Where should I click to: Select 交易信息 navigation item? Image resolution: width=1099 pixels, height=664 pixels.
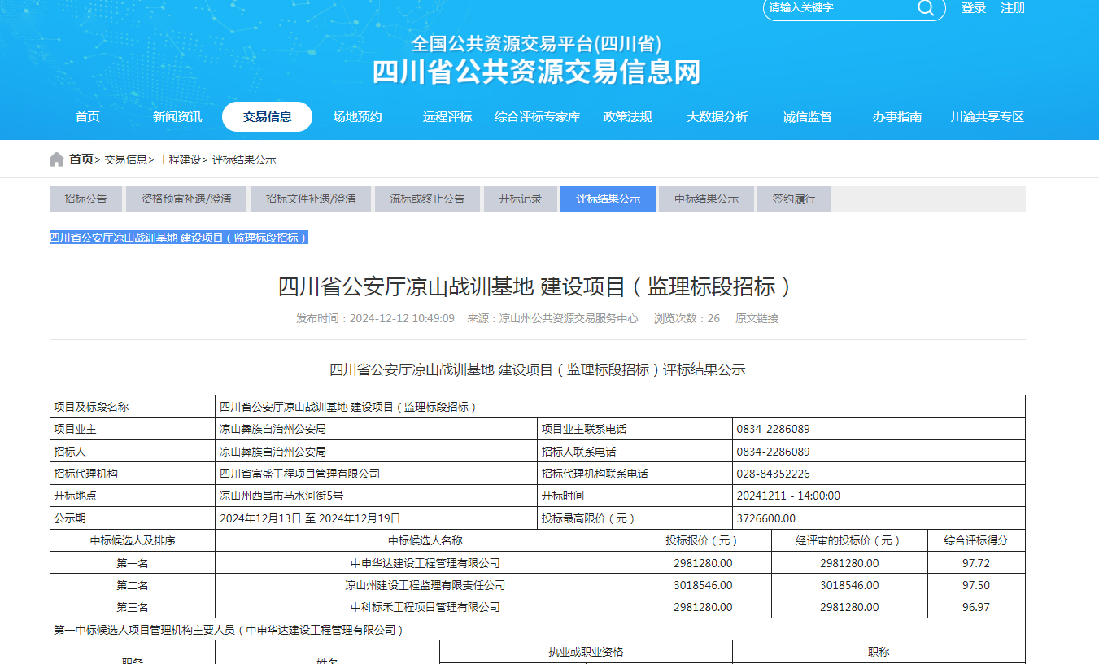(x=267, y=117)
